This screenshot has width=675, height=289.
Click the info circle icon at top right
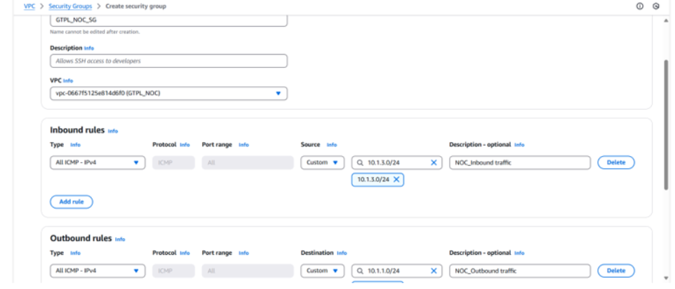tap(639, 6)
